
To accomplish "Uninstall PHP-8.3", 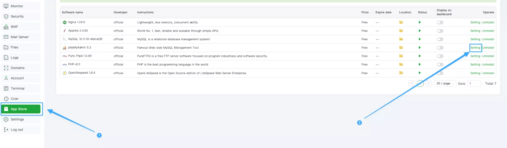I will pyautogui.click(x=488, y=65).
